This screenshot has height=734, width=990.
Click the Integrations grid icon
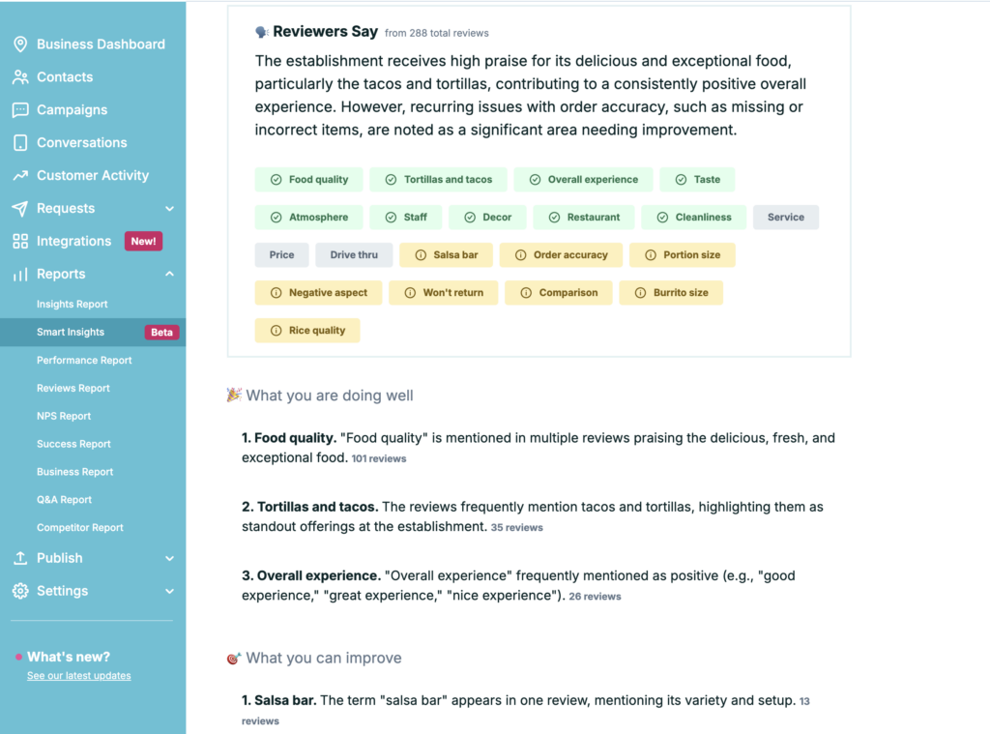[x=20, y=242]
